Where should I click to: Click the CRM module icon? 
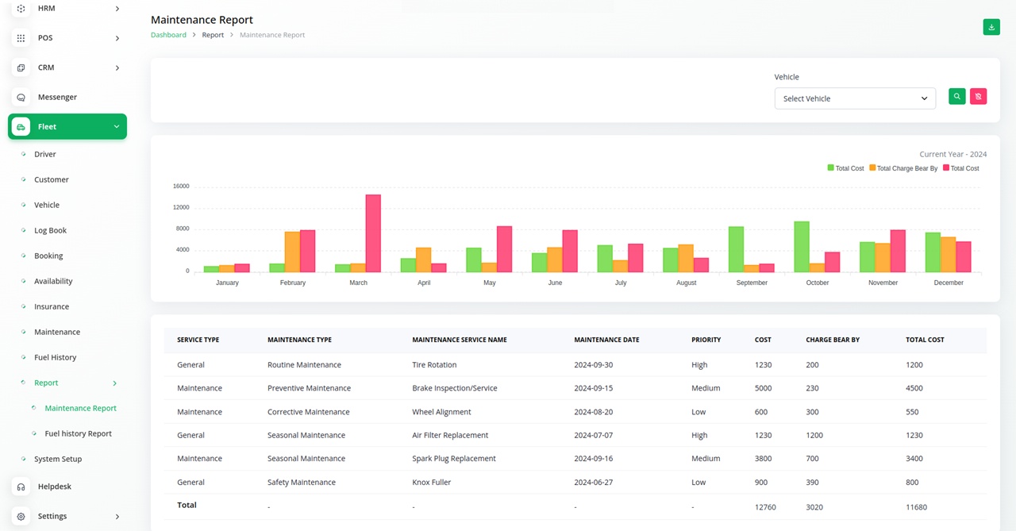pyautogui.click(x=21, y=67)
